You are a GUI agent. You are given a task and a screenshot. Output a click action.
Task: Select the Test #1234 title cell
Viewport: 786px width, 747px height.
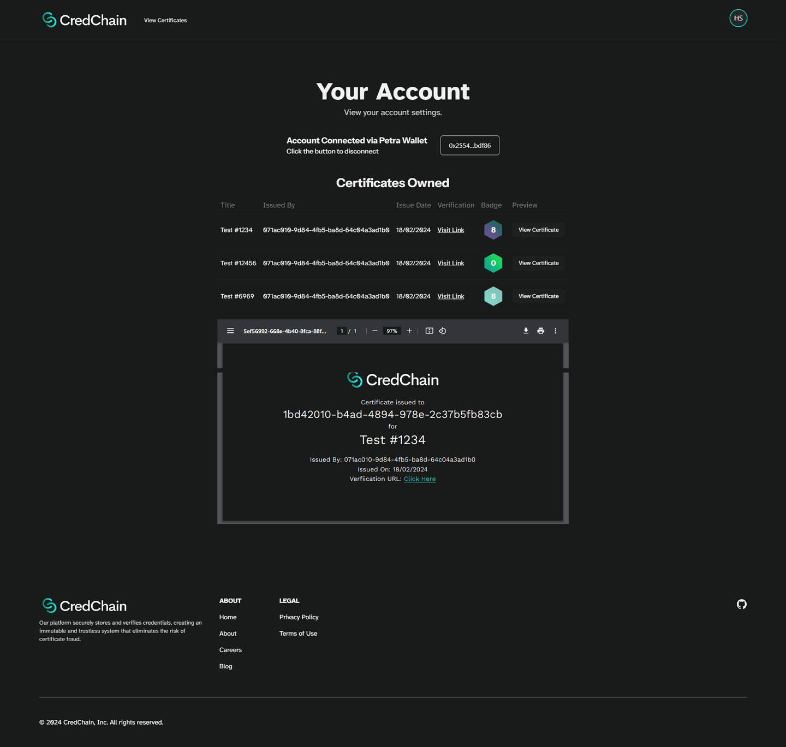[236, 230]
